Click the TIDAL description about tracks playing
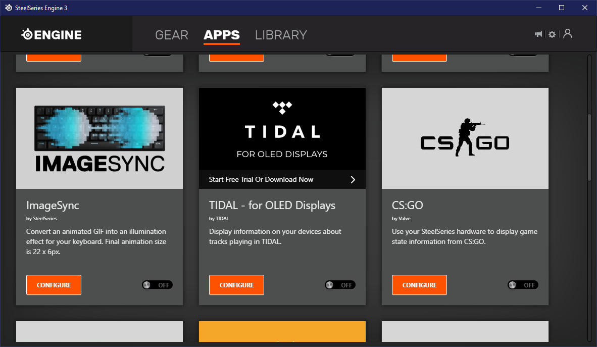597x347 pixels. coord(275,236)
